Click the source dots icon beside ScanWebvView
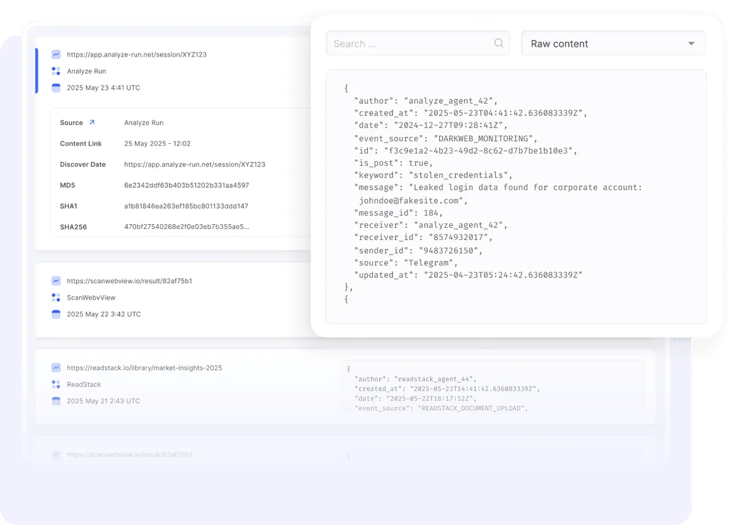 [x=56, y=298]
